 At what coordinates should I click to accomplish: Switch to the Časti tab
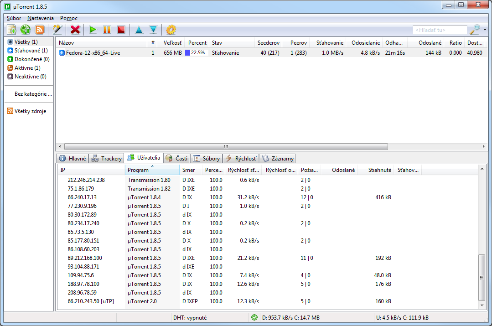[x=176, y=159]
